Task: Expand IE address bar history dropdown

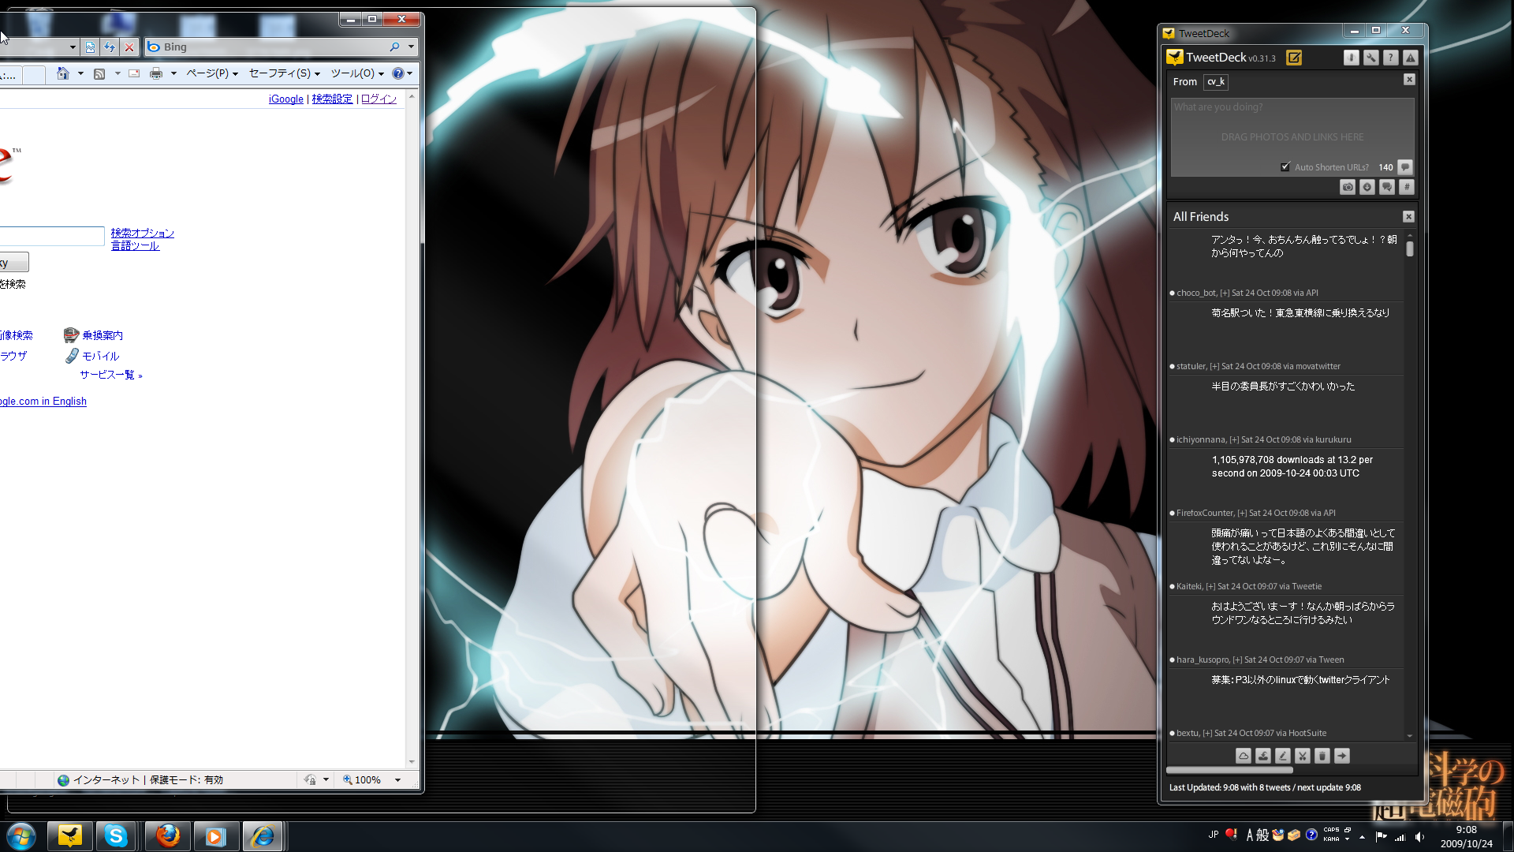Action: click(73, 47)
